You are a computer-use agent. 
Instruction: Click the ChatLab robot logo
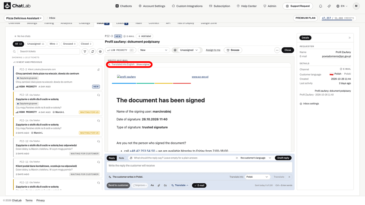[x=7, y=6]
